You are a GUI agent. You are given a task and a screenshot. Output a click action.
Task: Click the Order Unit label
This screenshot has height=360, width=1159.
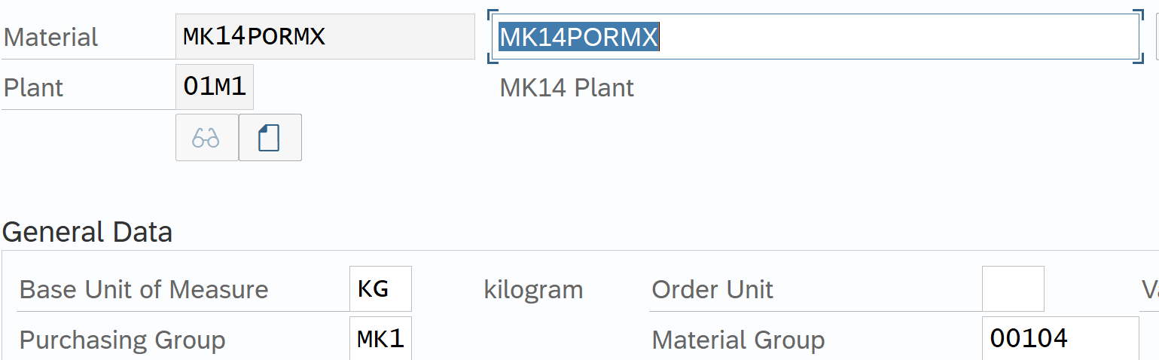712,290
